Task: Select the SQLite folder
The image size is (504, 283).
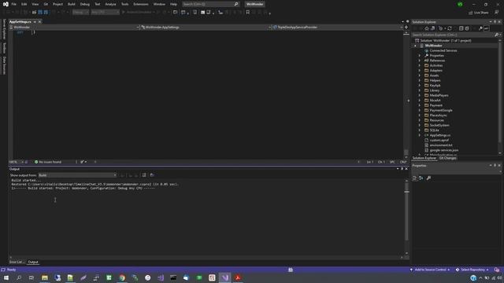Action: pyautogui.click(x=434, y=130)
